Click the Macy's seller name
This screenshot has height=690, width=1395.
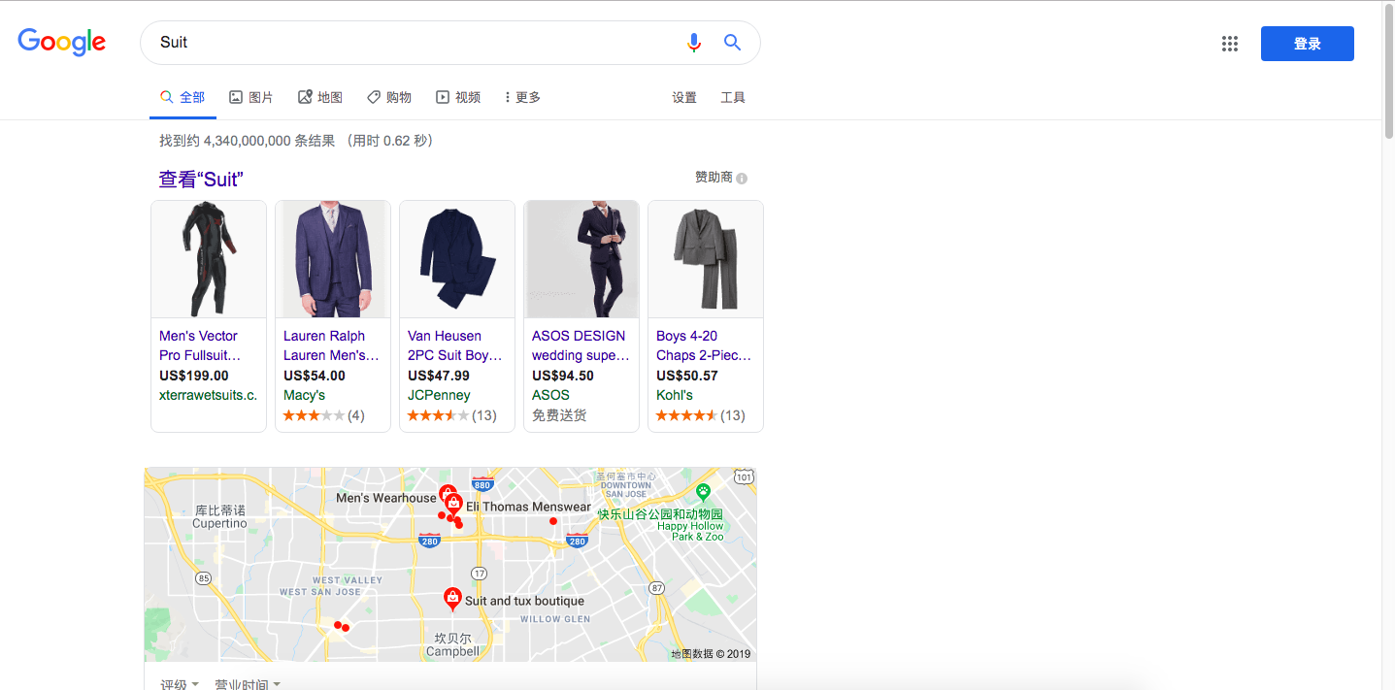(304, 395)
